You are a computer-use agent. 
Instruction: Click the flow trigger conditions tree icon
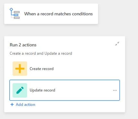pyautogui.click(x=15, y=13)
